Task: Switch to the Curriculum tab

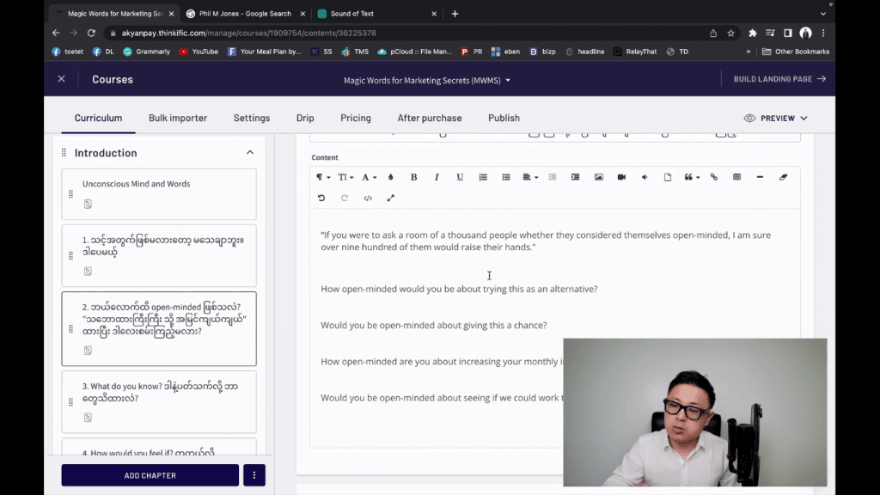Action: click(98, 118)
